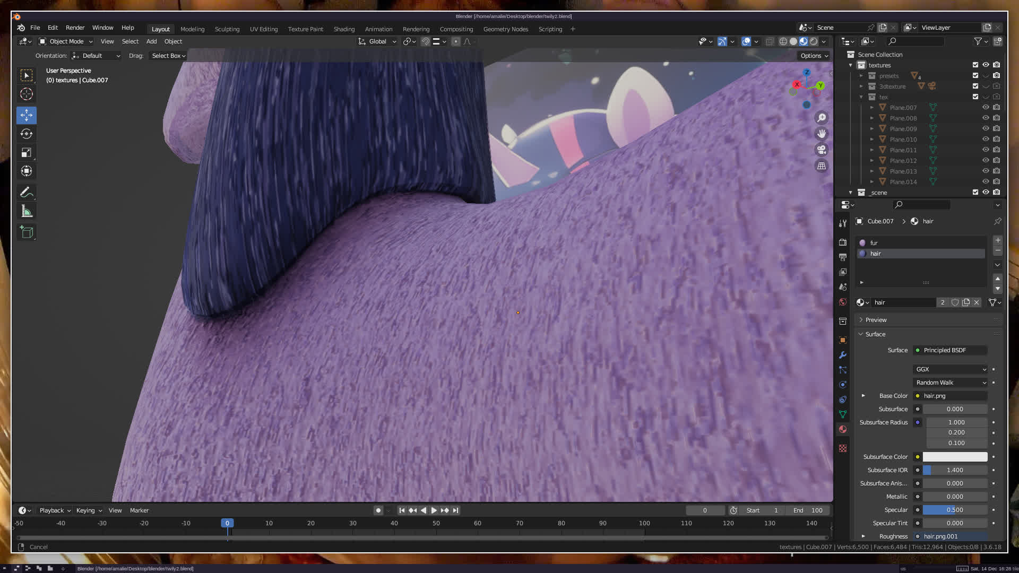The height and width of the screenshot is (573, 1019).
Task: Uncheck the textures collection checkbox
Action: point(975,65)
